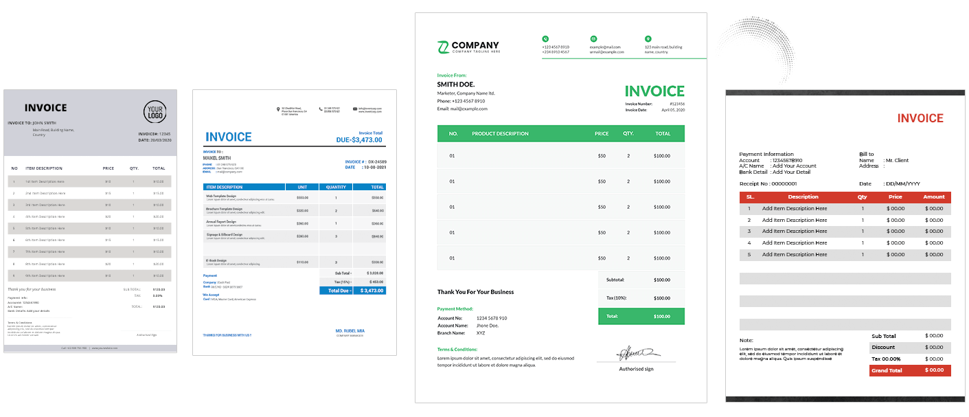Screen dimensions: 969x417
Task: Click THANKS FOR BUSINESS WITH US text
Action: pos(227,335)
